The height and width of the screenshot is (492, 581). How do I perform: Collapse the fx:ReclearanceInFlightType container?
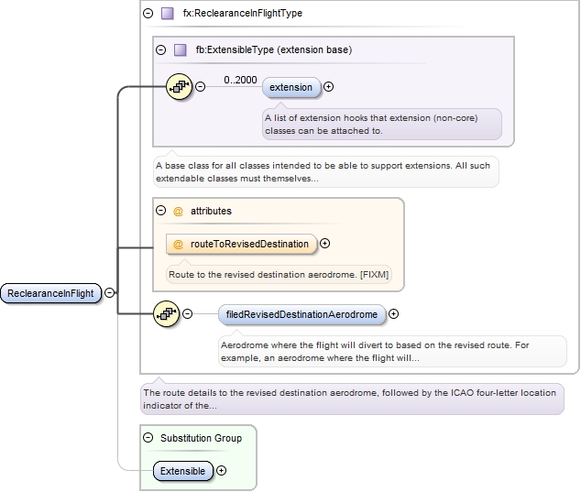148,14
